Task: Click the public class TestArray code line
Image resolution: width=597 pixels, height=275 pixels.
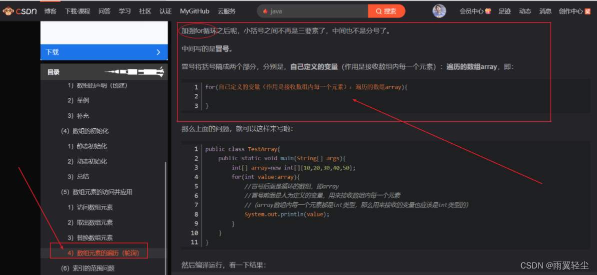Action: click(x=242, y=149)
